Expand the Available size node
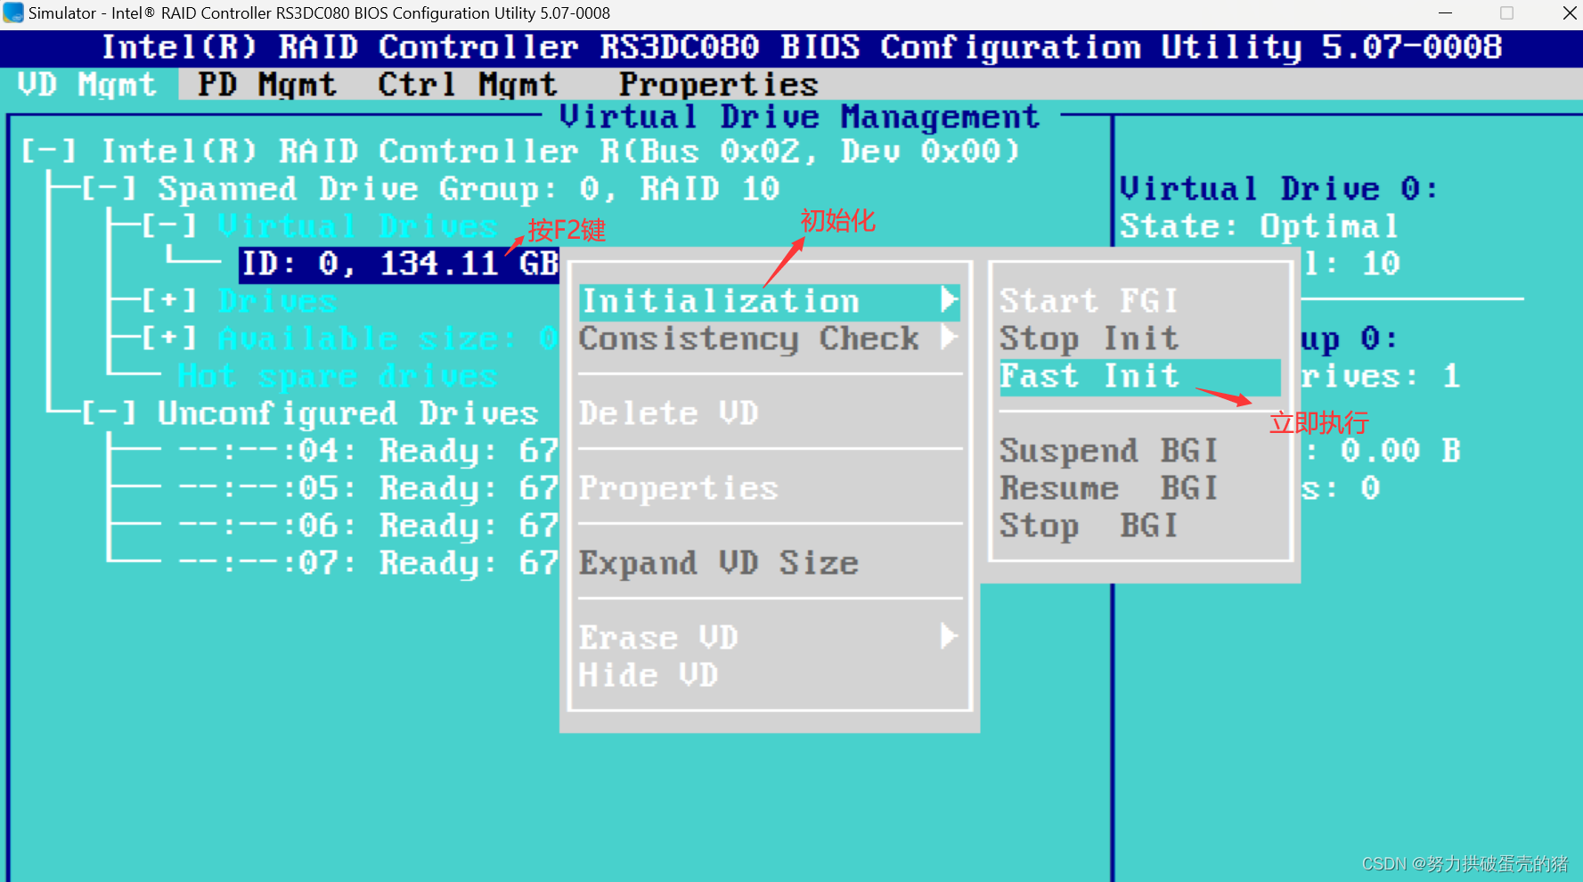This screenshot has height=882, width=1583. (169, 339)
